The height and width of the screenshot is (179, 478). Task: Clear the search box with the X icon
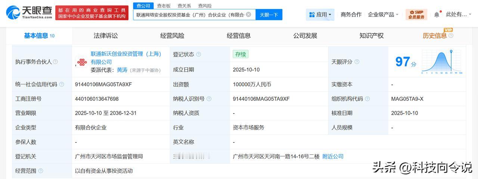pos(248,15)
